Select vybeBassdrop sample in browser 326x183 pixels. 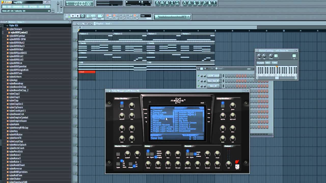point(16,84)
